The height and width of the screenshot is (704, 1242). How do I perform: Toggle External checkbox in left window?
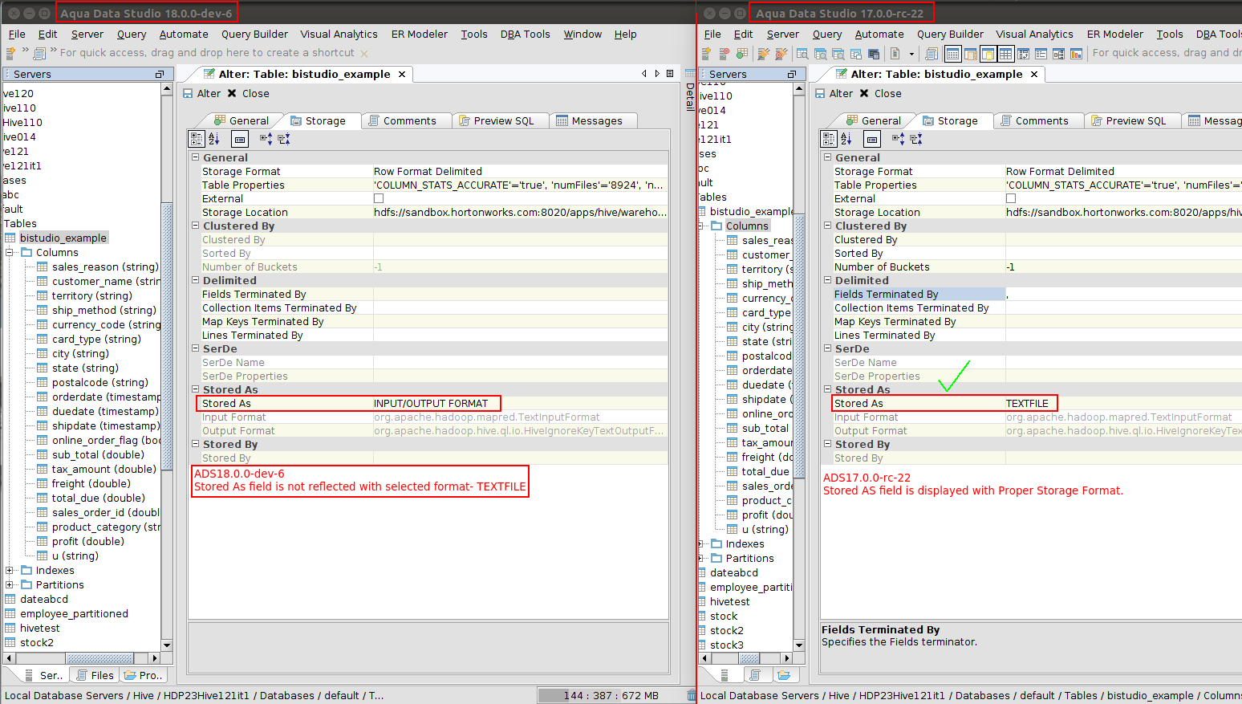click(x=379, y=198)
